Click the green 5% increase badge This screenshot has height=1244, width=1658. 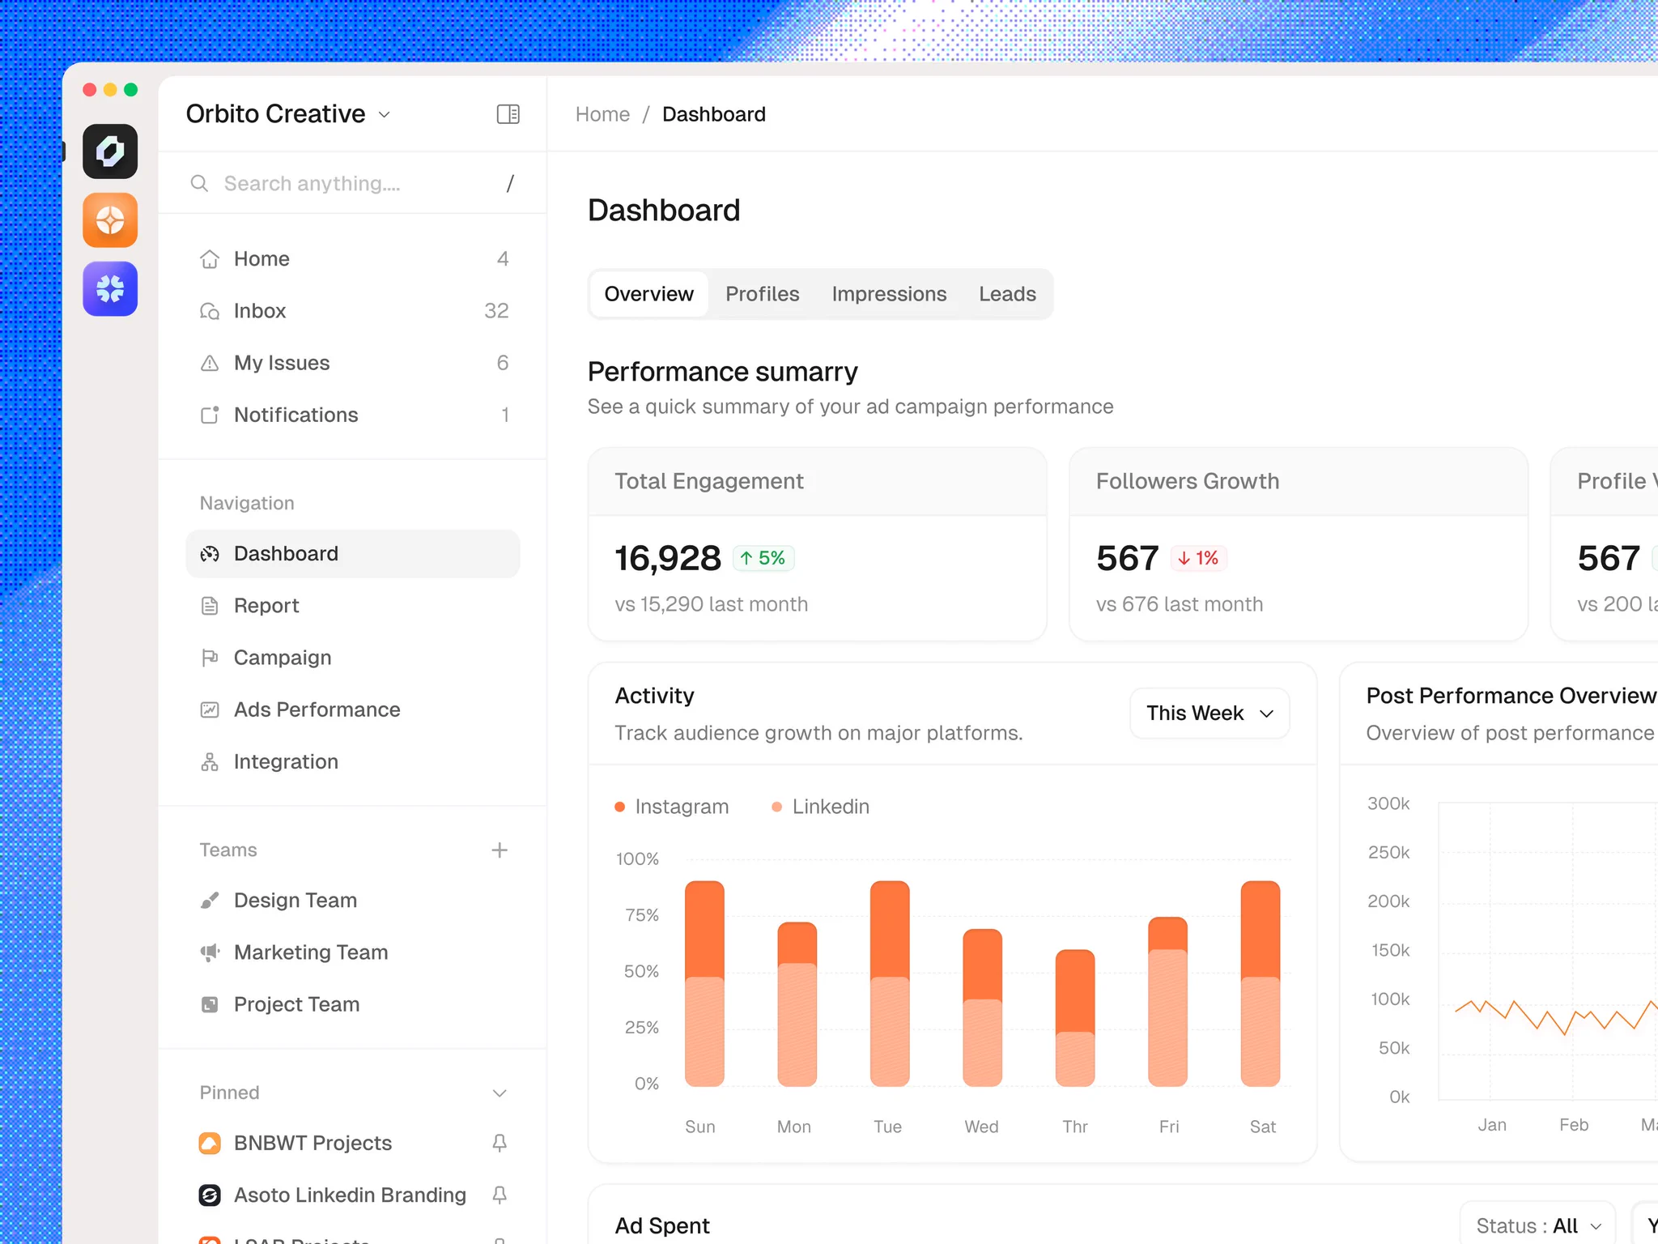coord(763,558)
